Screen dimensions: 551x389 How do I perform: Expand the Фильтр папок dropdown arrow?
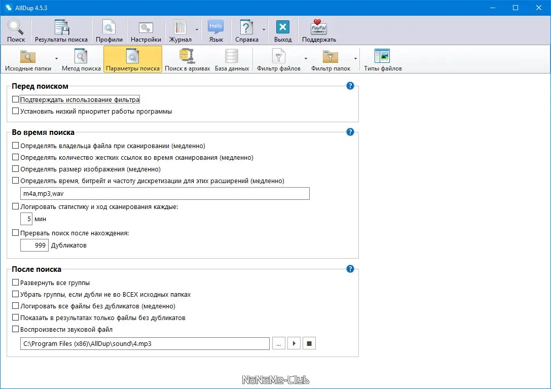355,59
